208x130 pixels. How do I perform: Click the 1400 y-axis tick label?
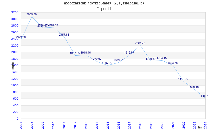coord(15,72)
